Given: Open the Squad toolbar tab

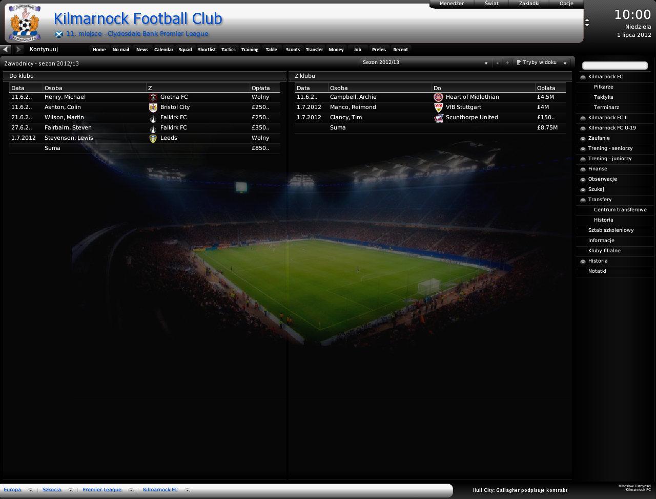Looking at the screenshot, I should tap(185, 50).
